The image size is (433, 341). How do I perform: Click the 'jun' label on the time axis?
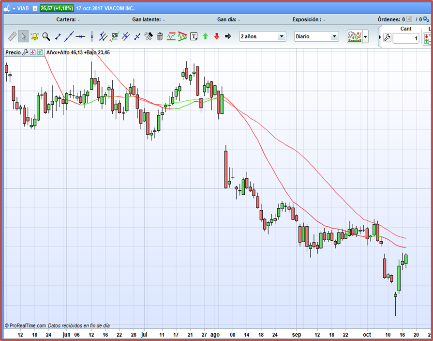tap(67, 335)
